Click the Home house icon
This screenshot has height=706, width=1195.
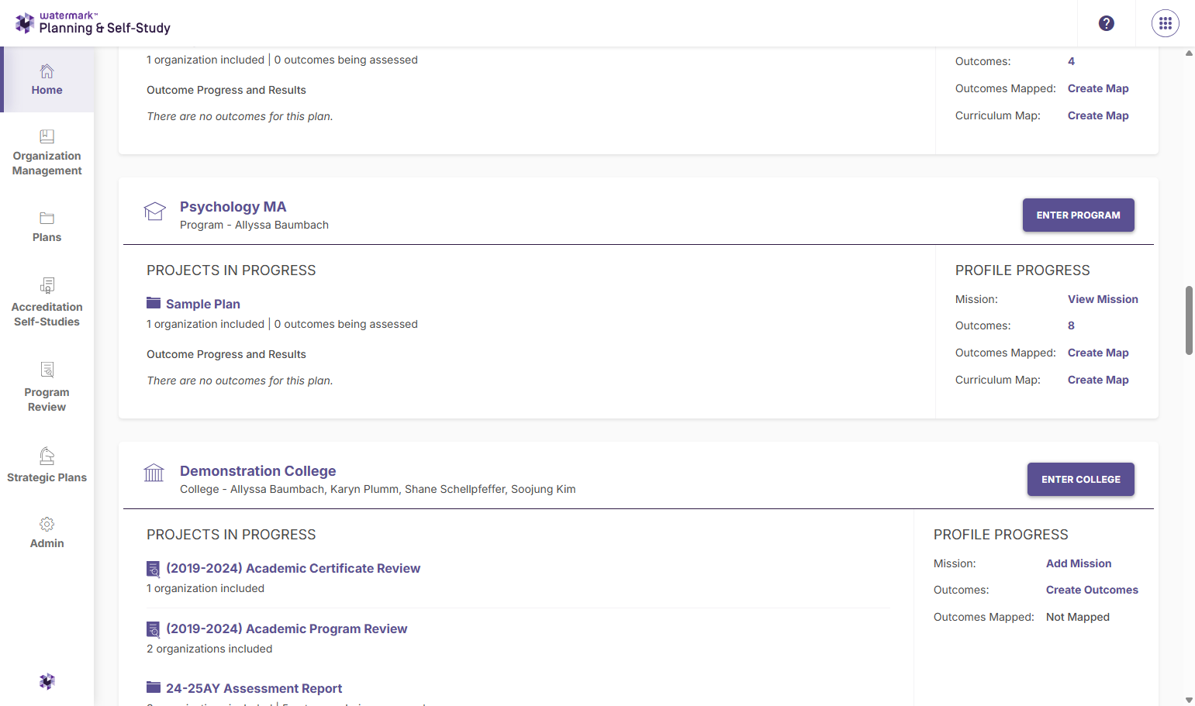click(47, 71)
